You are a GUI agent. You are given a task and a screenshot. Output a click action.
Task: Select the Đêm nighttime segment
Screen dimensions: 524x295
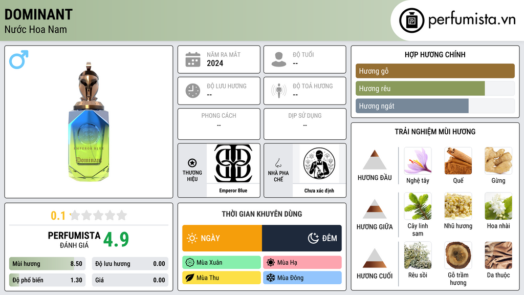point(302,238)
